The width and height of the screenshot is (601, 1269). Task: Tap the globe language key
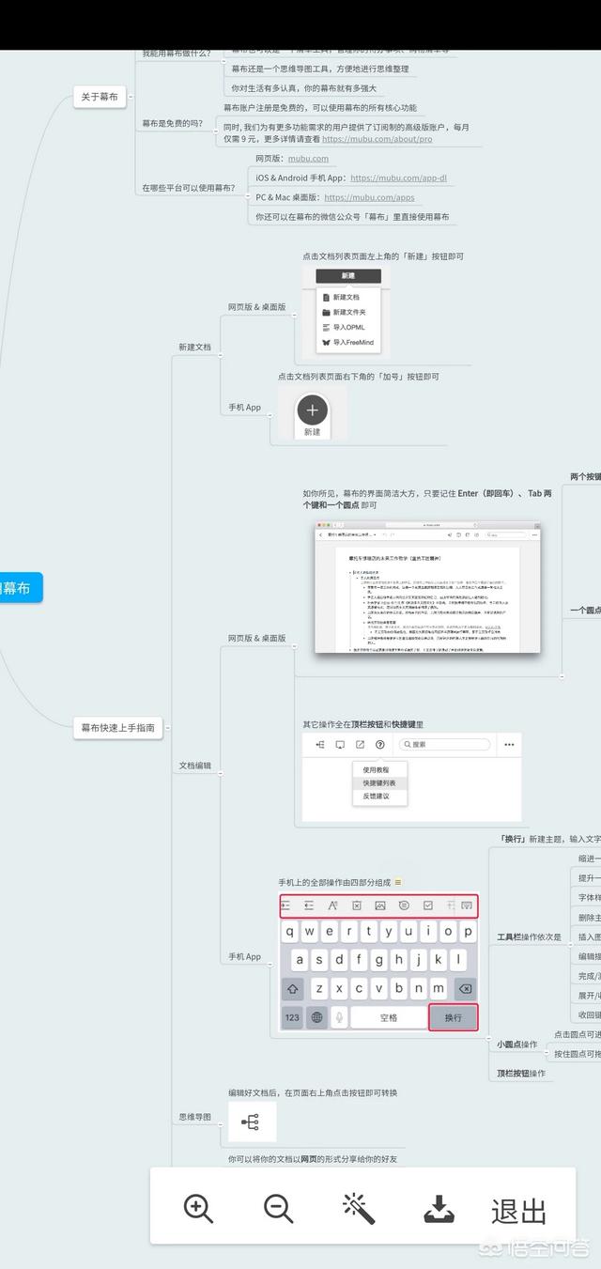coord(316,1017)
